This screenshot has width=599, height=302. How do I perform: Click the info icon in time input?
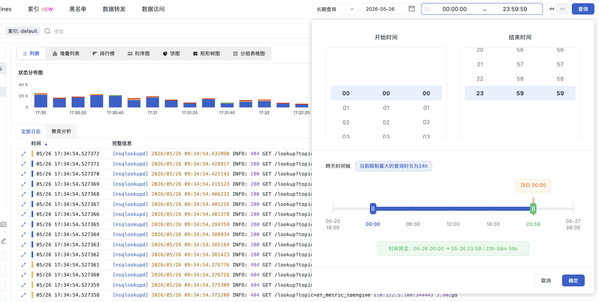click(x=427, y=9)
